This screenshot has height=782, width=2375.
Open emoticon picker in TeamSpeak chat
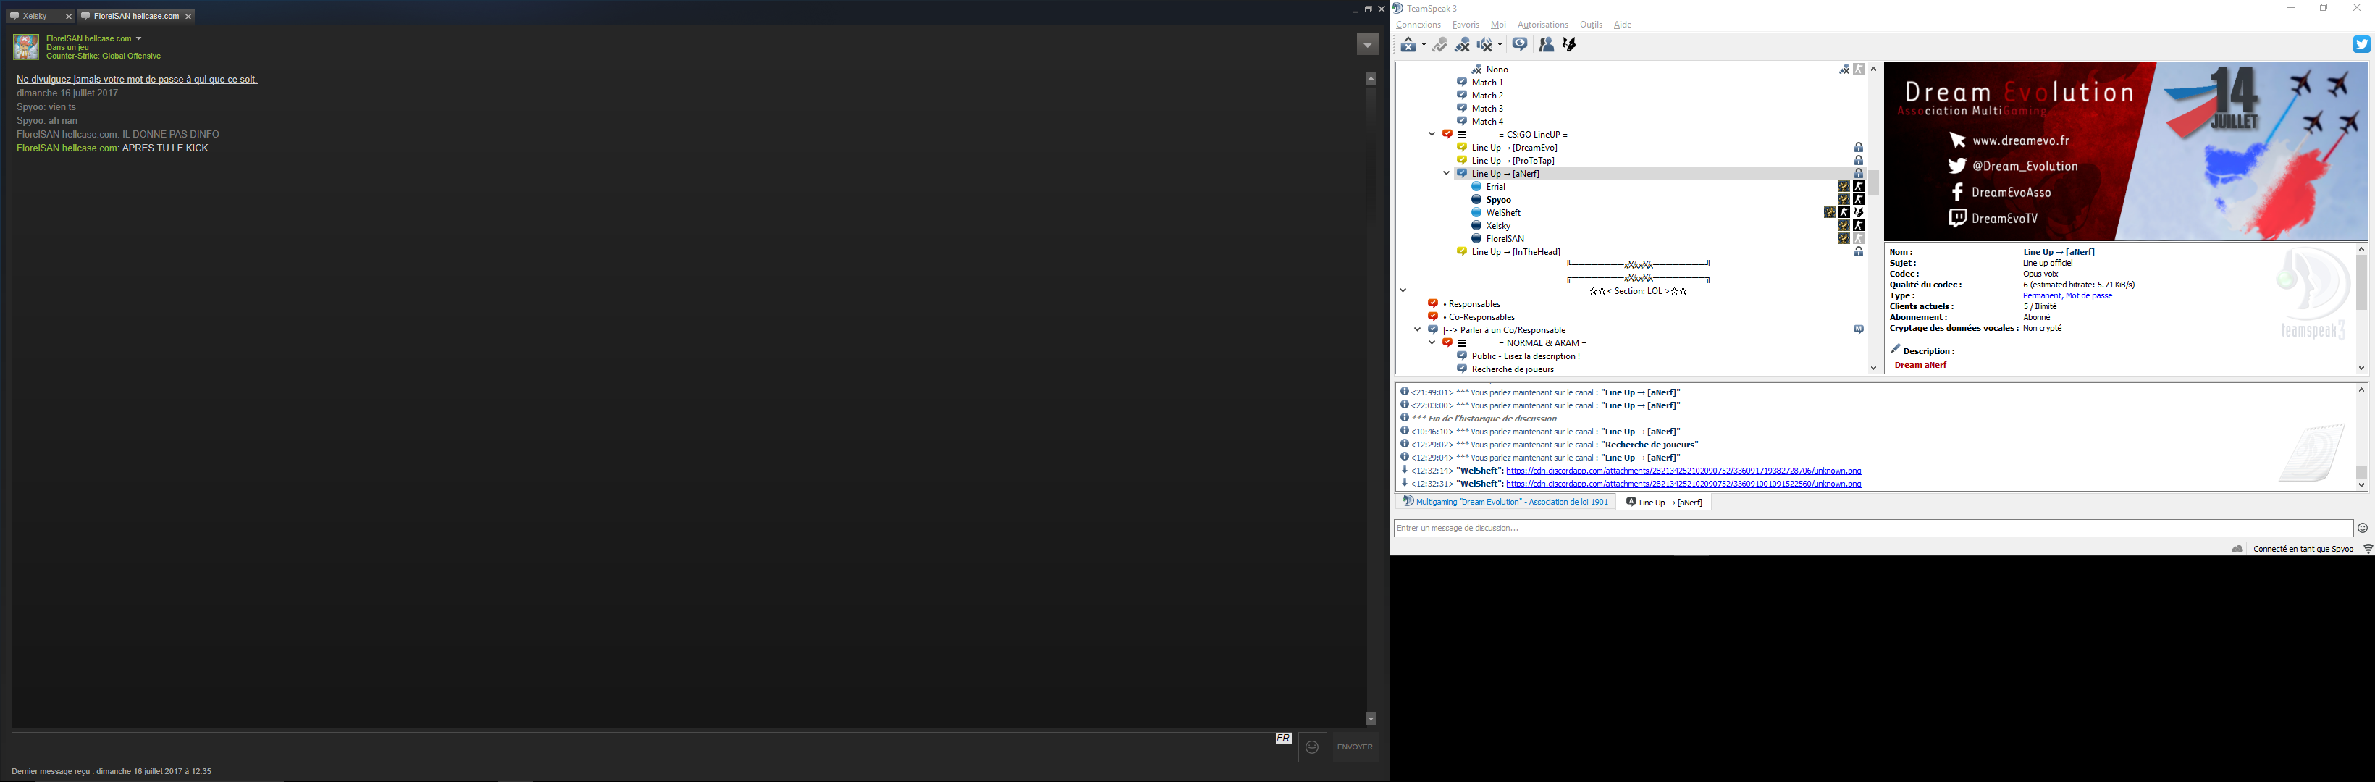[2362, 529]
